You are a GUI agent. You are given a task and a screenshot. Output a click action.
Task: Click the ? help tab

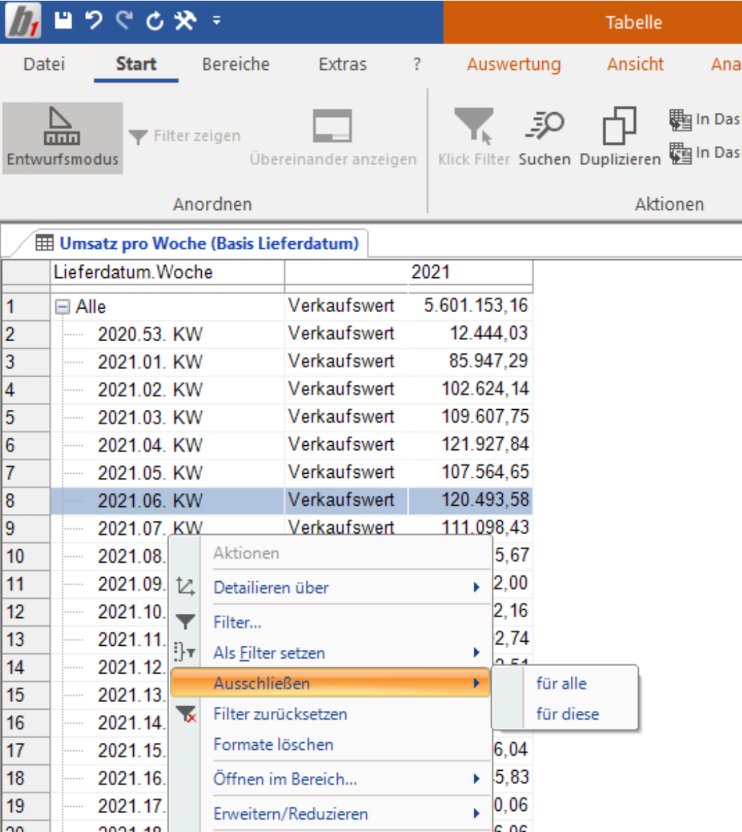point(417,65)
